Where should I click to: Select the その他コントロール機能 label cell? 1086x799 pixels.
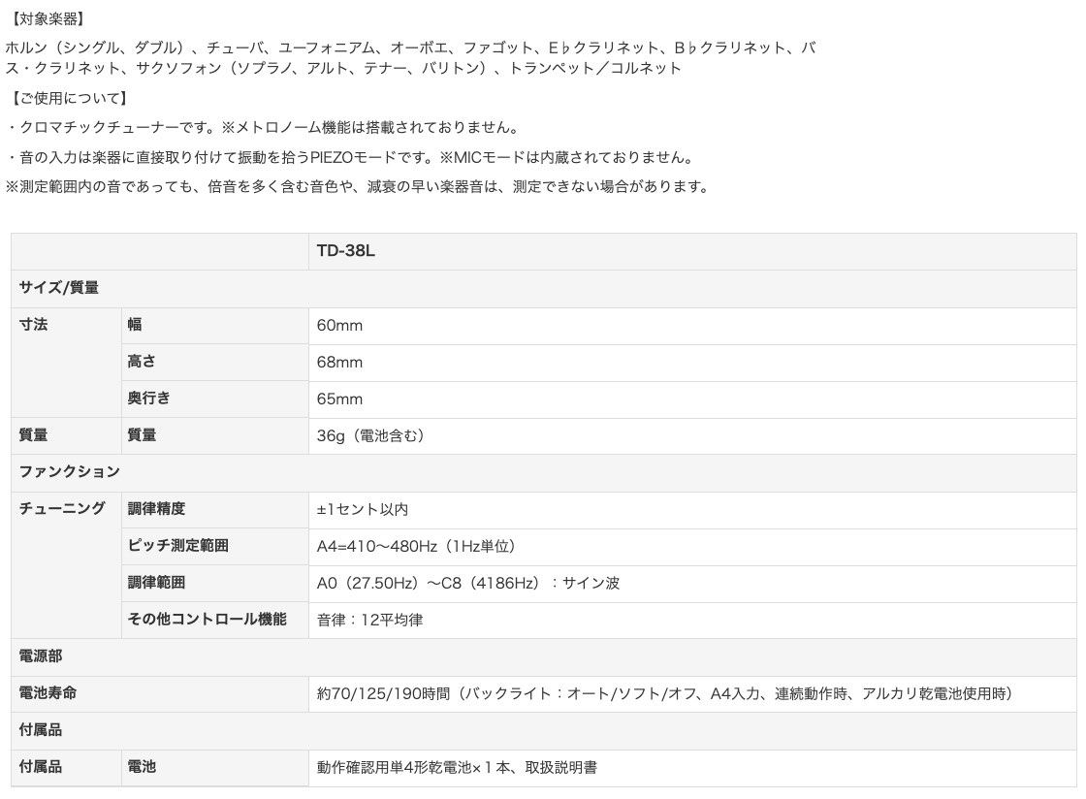pos(214,619)
